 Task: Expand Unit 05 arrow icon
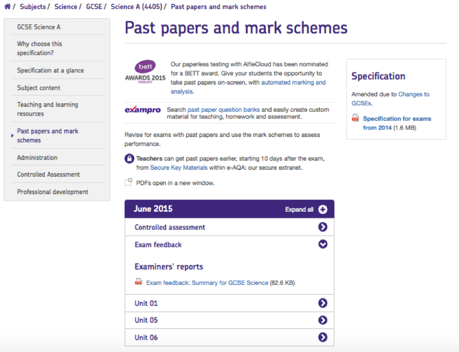pos(323,320)
